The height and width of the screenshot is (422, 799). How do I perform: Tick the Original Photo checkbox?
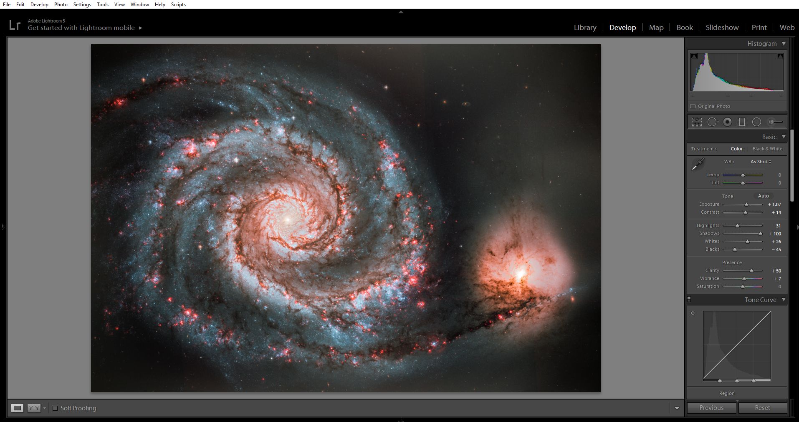point(693,107)
